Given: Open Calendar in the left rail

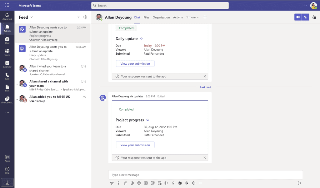Looking at the screenshot, I should coord(7,64).
